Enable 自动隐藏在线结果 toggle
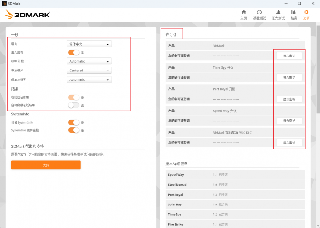320x228 pixels. tap(74, 105)
